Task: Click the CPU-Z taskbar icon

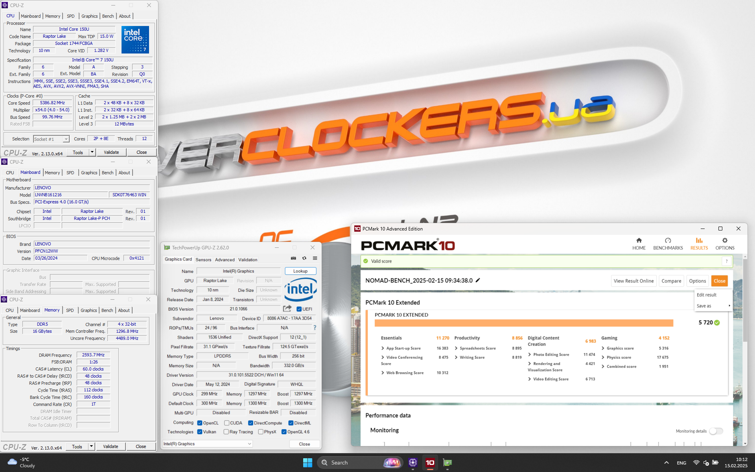Action: [412, 463]
